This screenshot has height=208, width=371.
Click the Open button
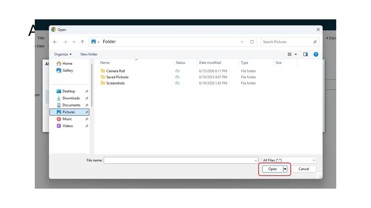click(x=272, y=169)
